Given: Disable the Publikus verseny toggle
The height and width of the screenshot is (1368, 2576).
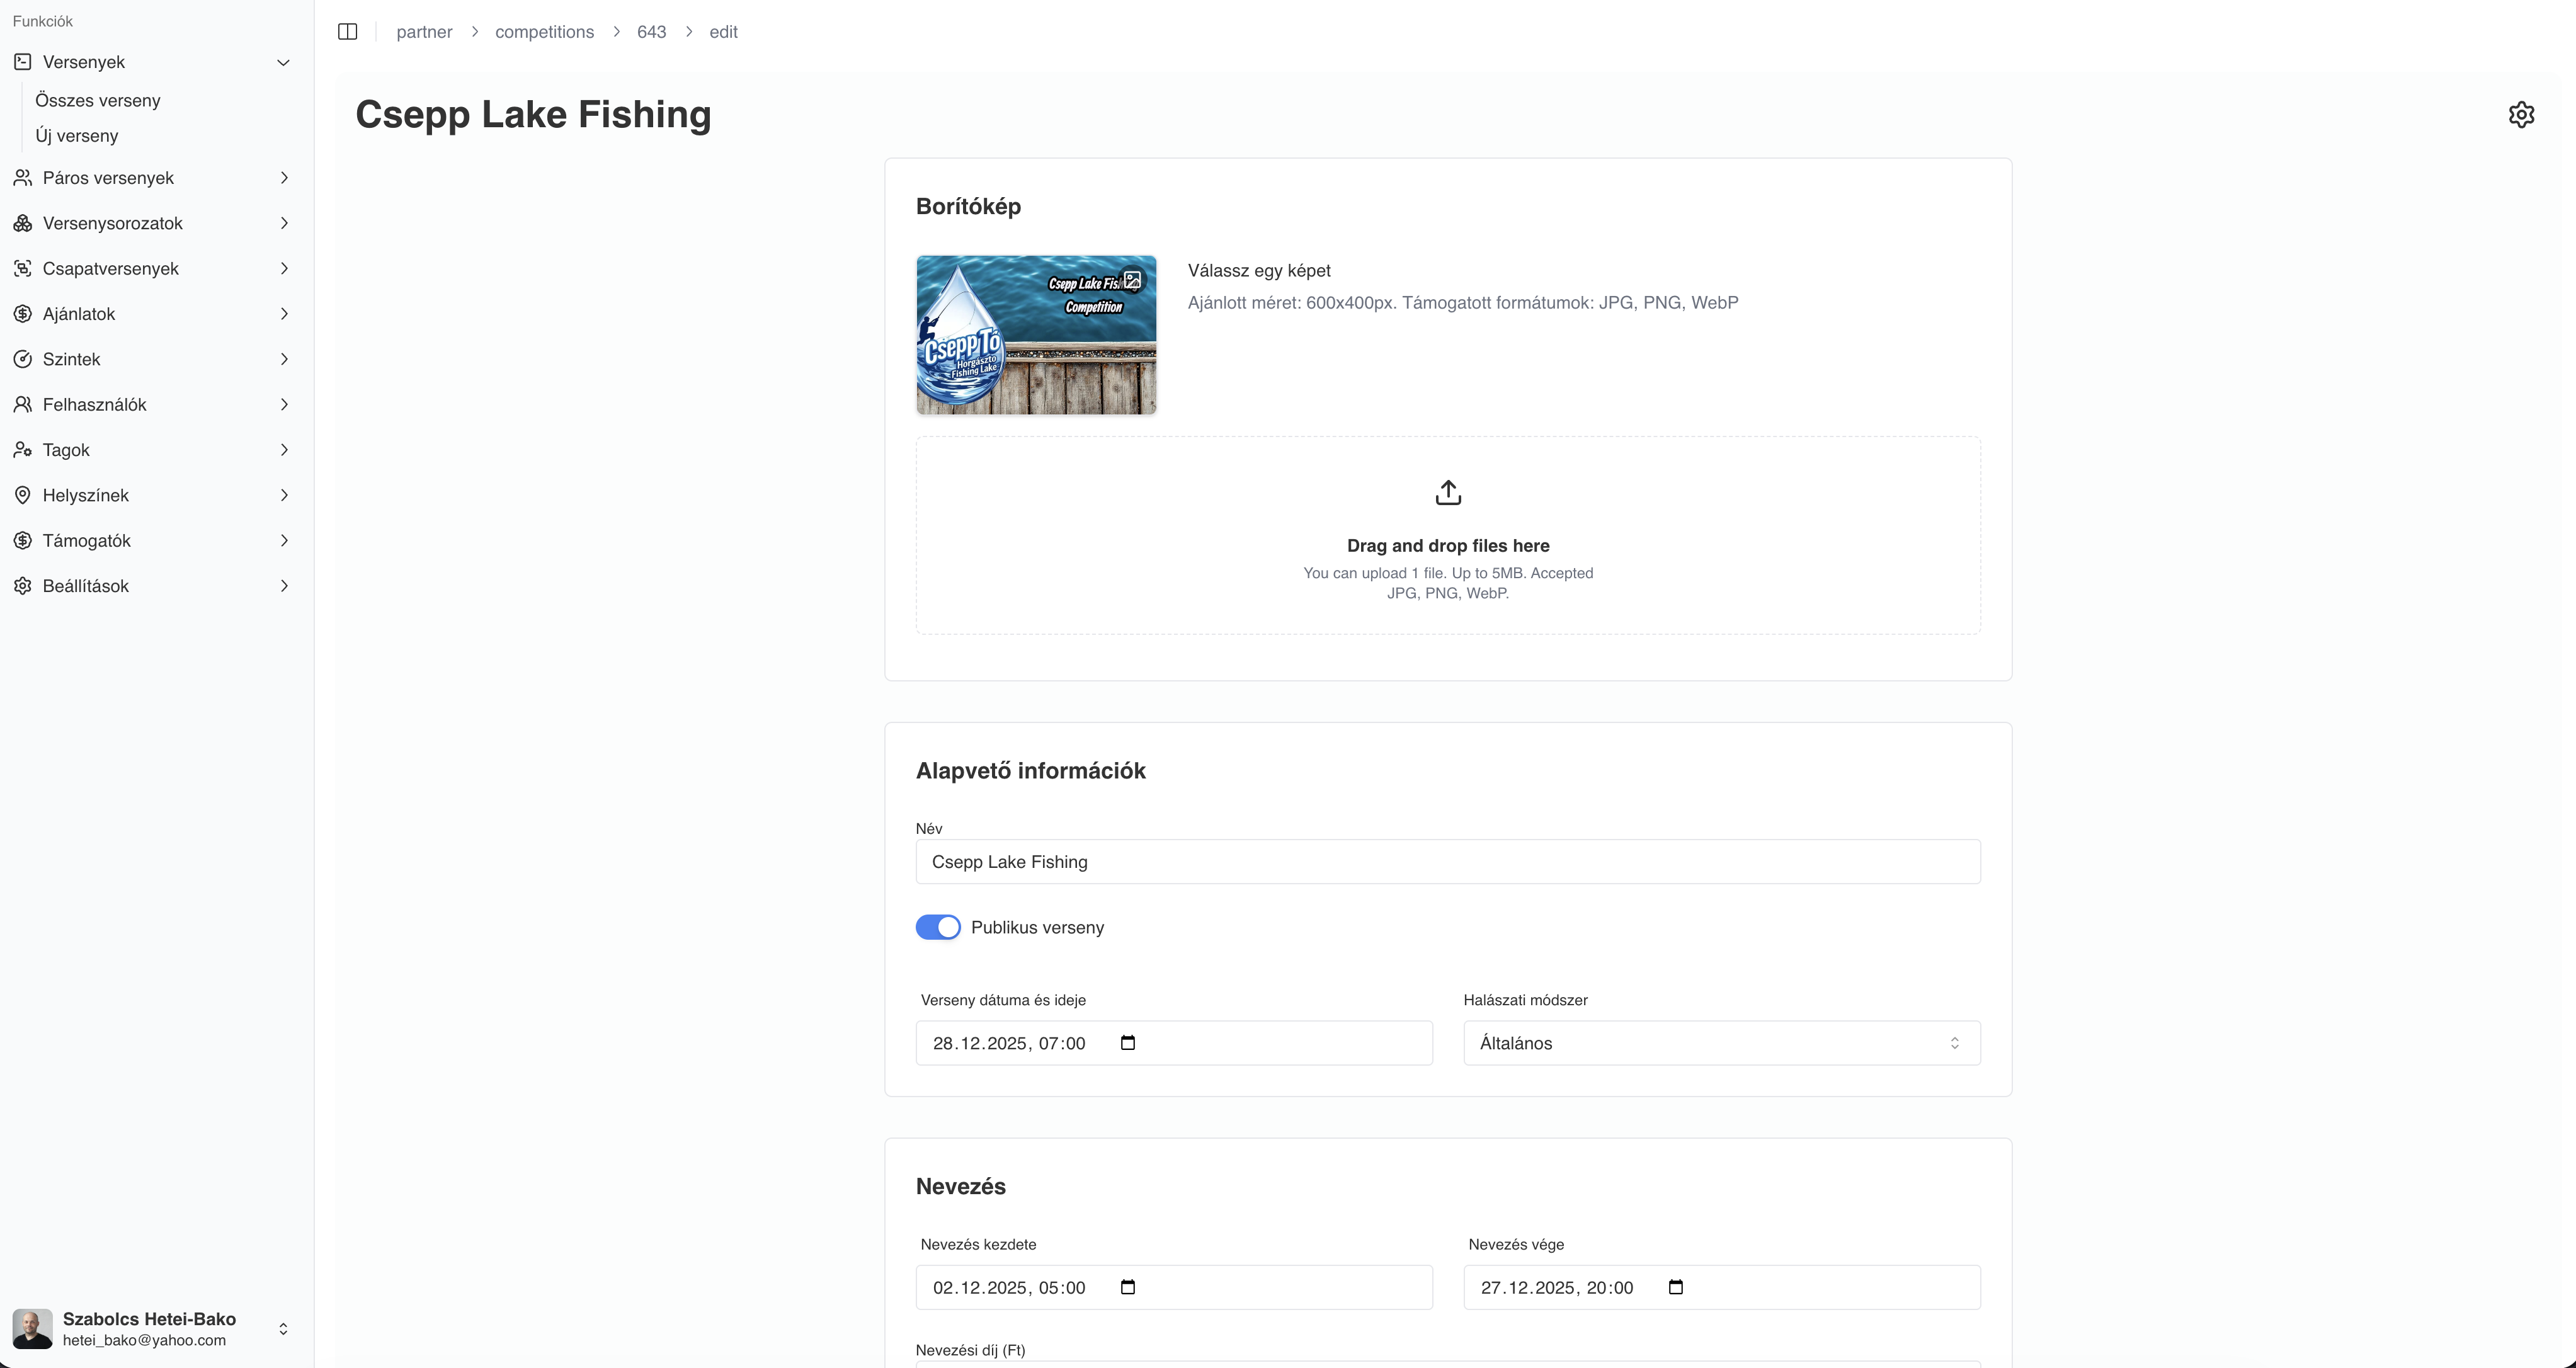Looking at the screenshot, I should [x=937, y=927].
